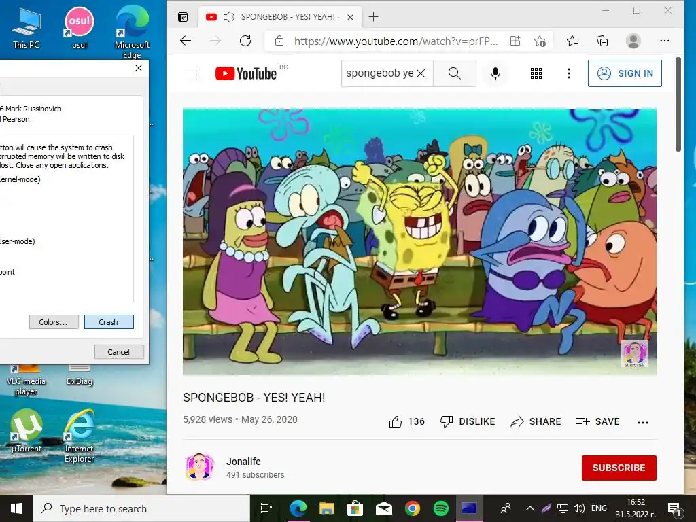Viewport: 696px width, 522px height.
Task: Open volume control in system tray
Action: point(579,508)
